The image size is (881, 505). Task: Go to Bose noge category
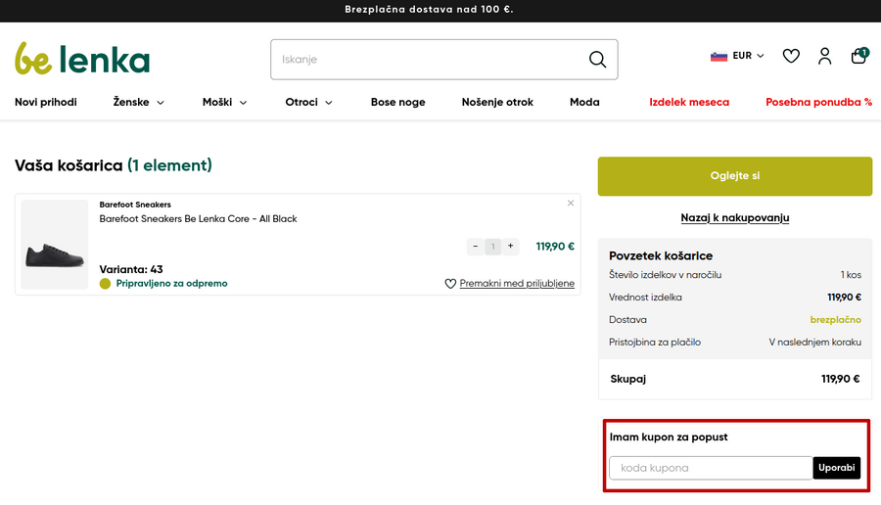[x=397, y=102]
